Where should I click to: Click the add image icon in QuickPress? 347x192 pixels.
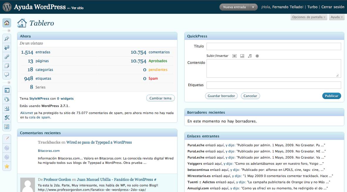(234, 56)
